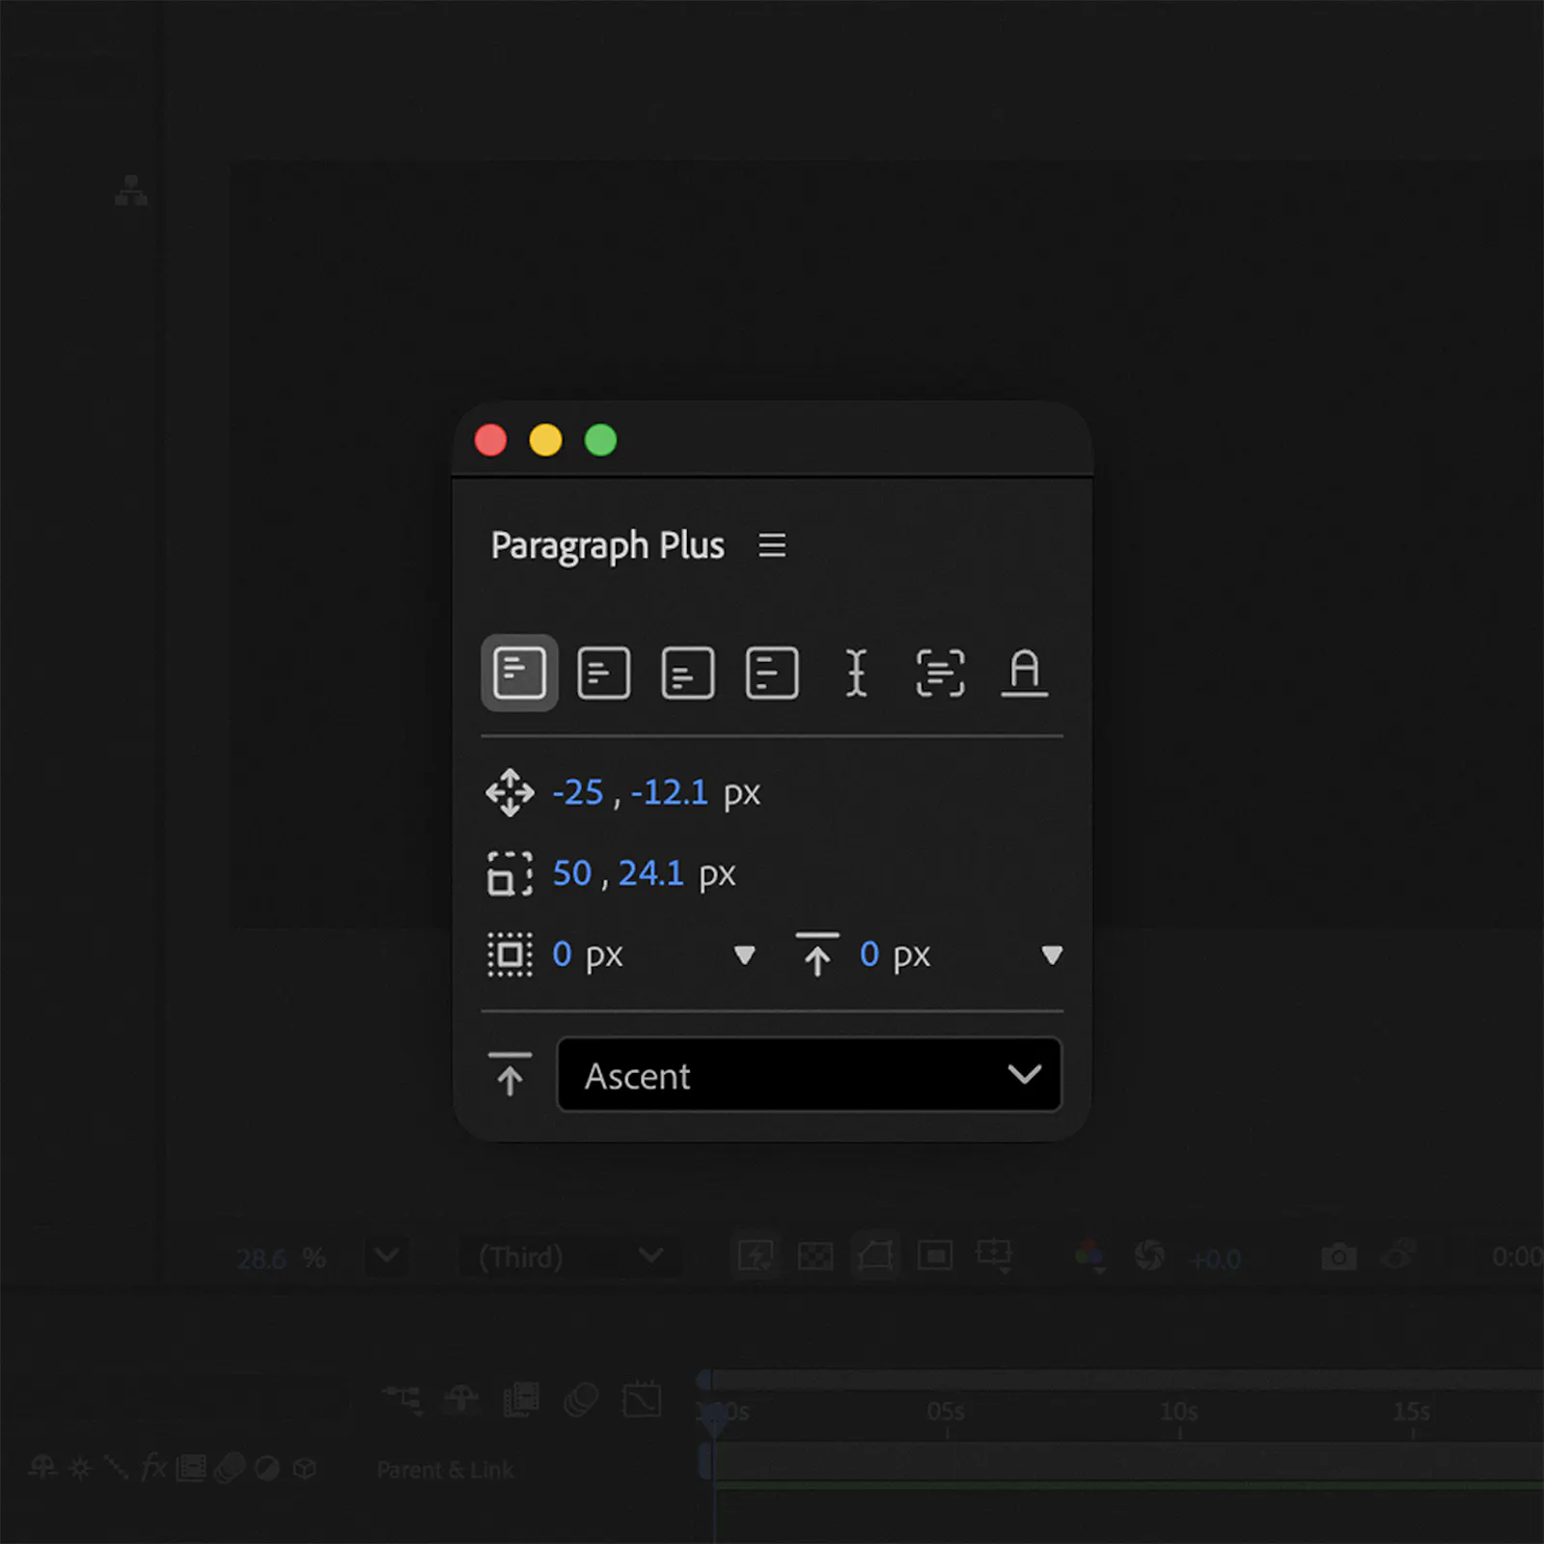The width and height of the screenshot is (1544, 1544).
Task: Click the 05s mark on time ruler
Action: [946, 1412]
